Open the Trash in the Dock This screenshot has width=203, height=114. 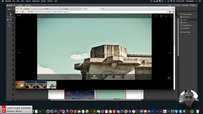198,111
